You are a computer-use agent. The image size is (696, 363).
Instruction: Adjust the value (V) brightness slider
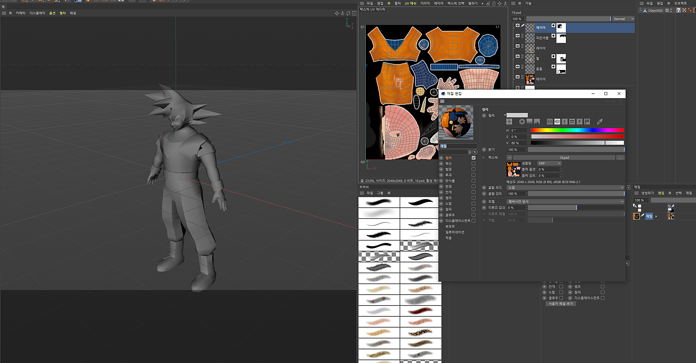(577, 143)
